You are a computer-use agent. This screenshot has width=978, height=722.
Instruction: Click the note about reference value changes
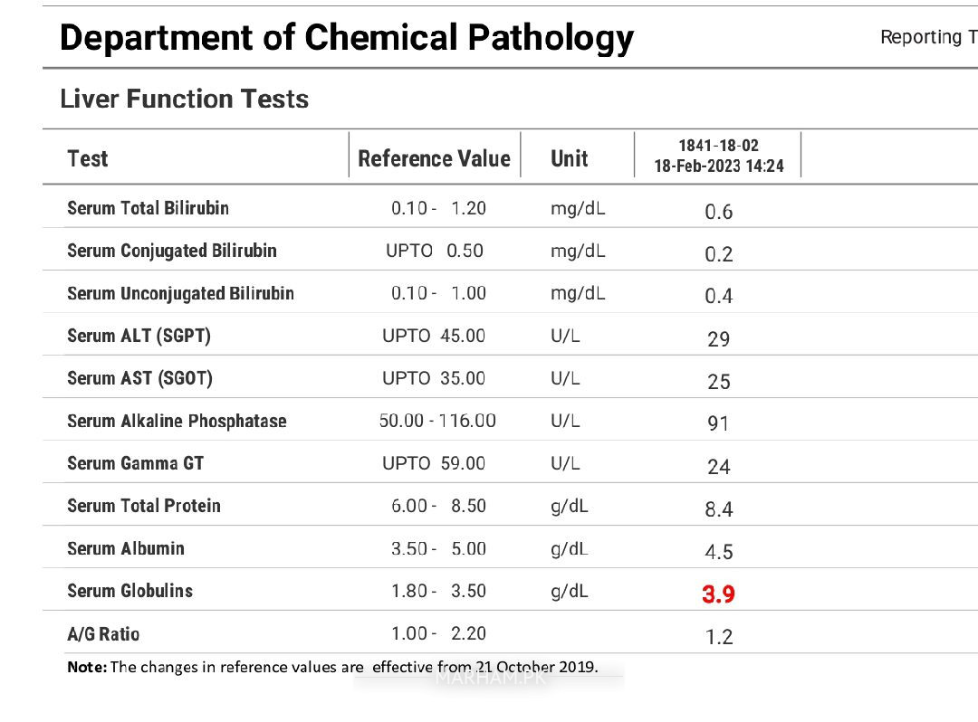332,667
